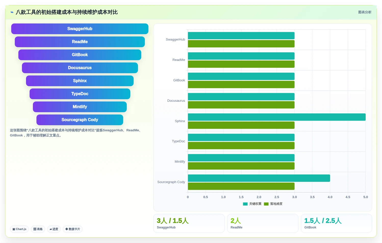Click the teal bar for ReadMe
Viewport: 382px width, 243px height.
(241, 56)
